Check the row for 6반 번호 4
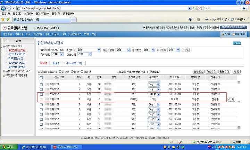250x150 pixels. [41, 105]
